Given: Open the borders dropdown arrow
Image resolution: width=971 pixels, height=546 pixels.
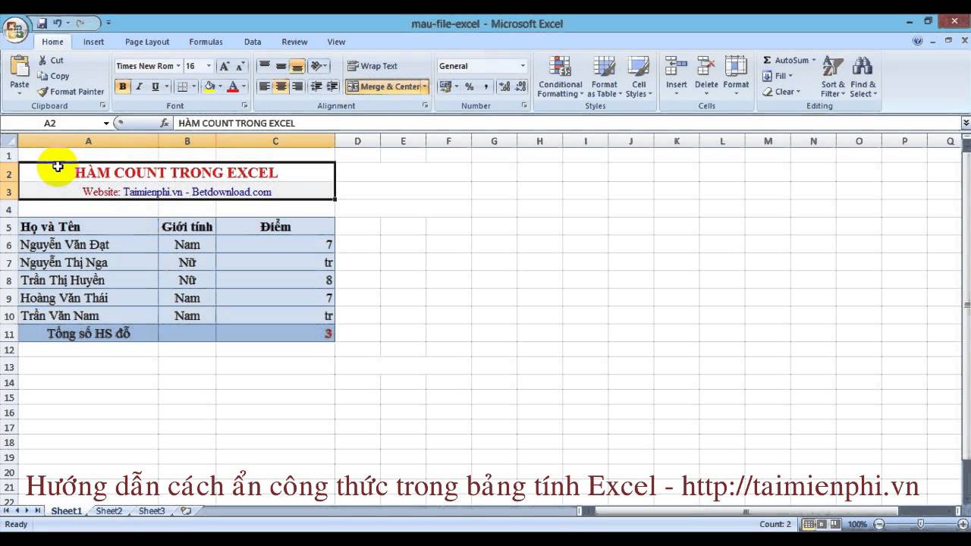Looking at the screenshot, I should [x=193, y=86].
